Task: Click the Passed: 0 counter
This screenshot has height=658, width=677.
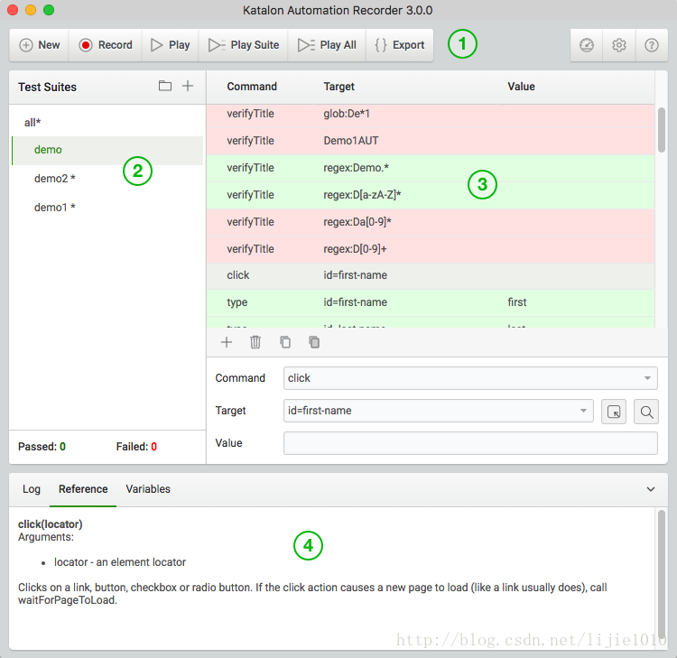Action: click(42, 447)
